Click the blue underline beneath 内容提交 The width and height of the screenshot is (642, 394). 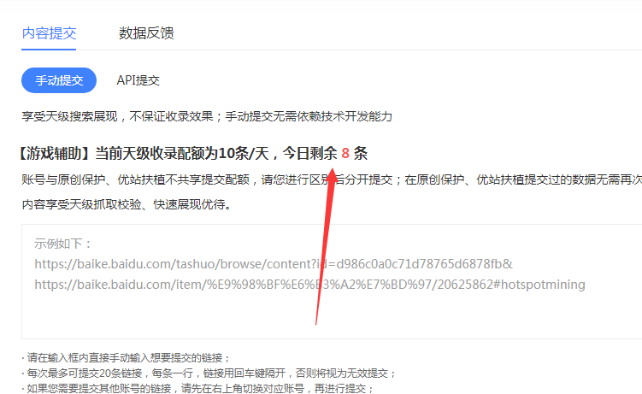pos(49,50)
